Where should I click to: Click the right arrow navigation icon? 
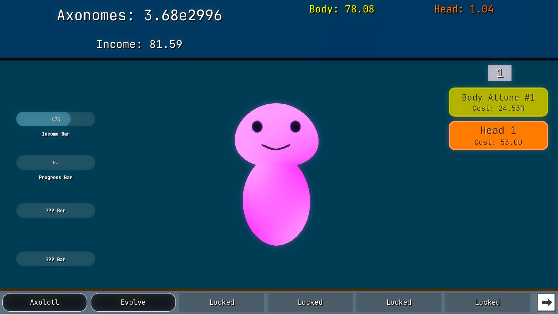click(546, 302)
